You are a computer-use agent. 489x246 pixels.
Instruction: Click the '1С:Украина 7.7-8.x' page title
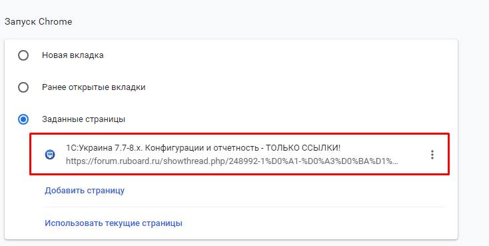pos(203,147)
